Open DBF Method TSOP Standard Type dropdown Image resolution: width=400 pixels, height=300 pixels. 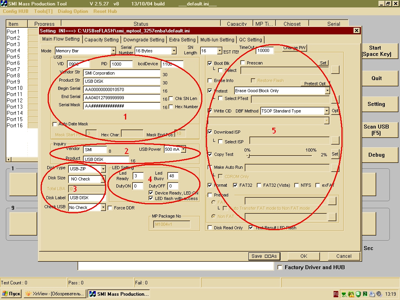point(327,111)
